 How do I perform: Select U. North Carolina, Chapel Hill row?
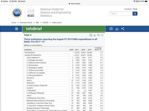64,85
